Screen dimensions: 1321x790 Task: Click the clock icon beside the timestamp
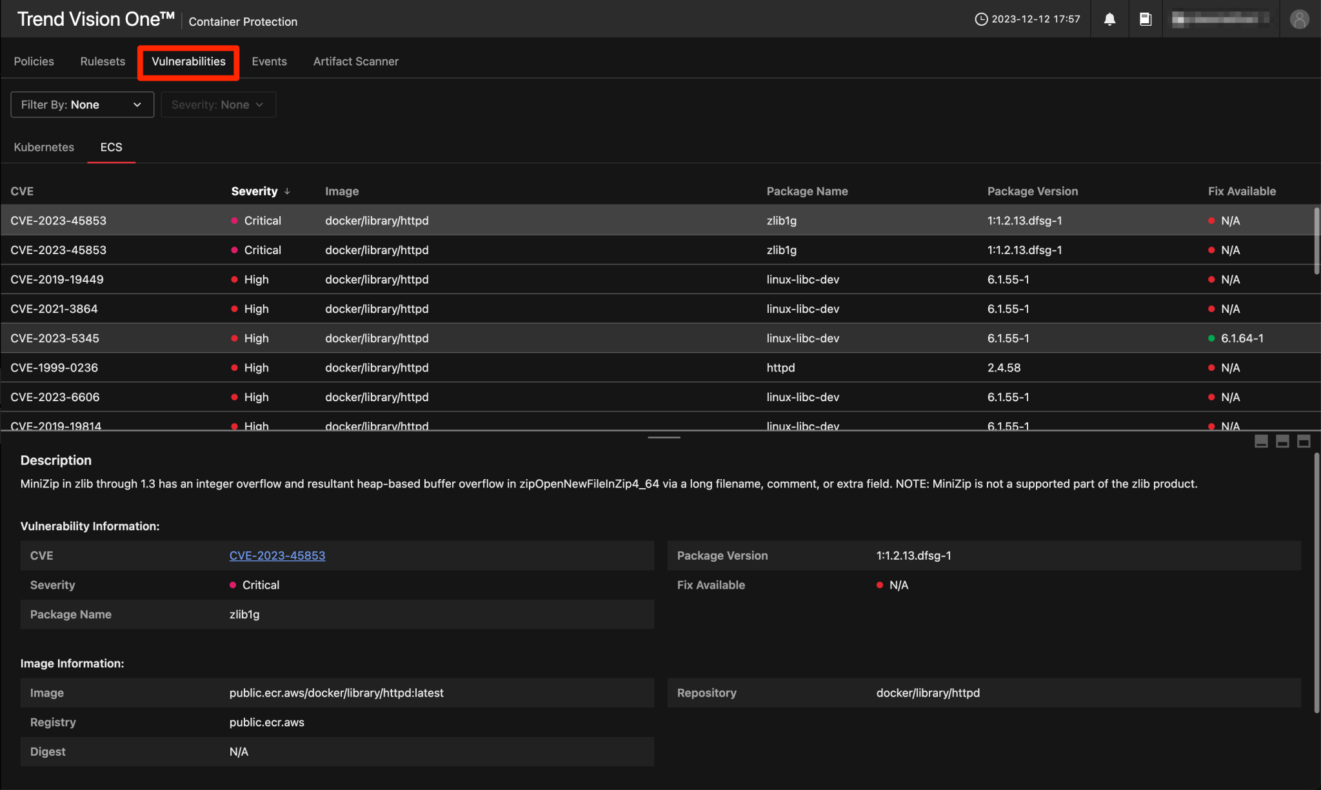pyautogui.click(x=982, y=19)
